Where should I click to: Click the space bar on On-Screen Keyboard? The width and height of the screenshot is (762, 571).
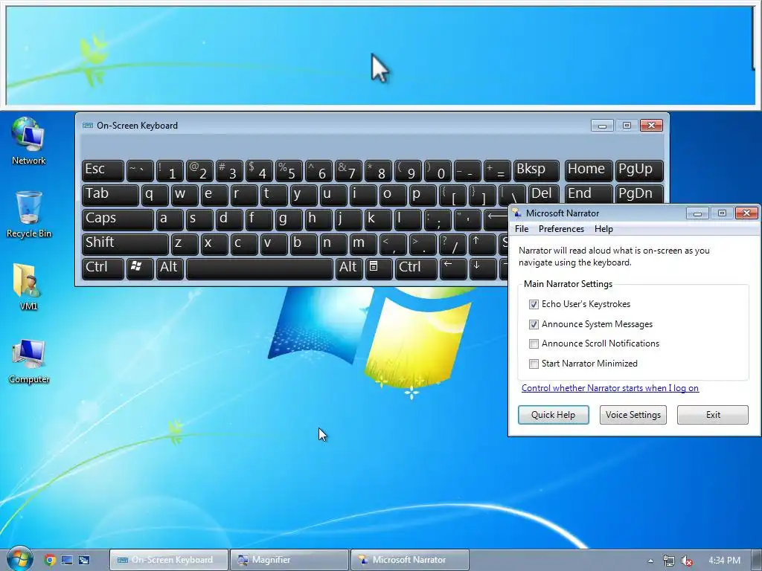point(260,268)
